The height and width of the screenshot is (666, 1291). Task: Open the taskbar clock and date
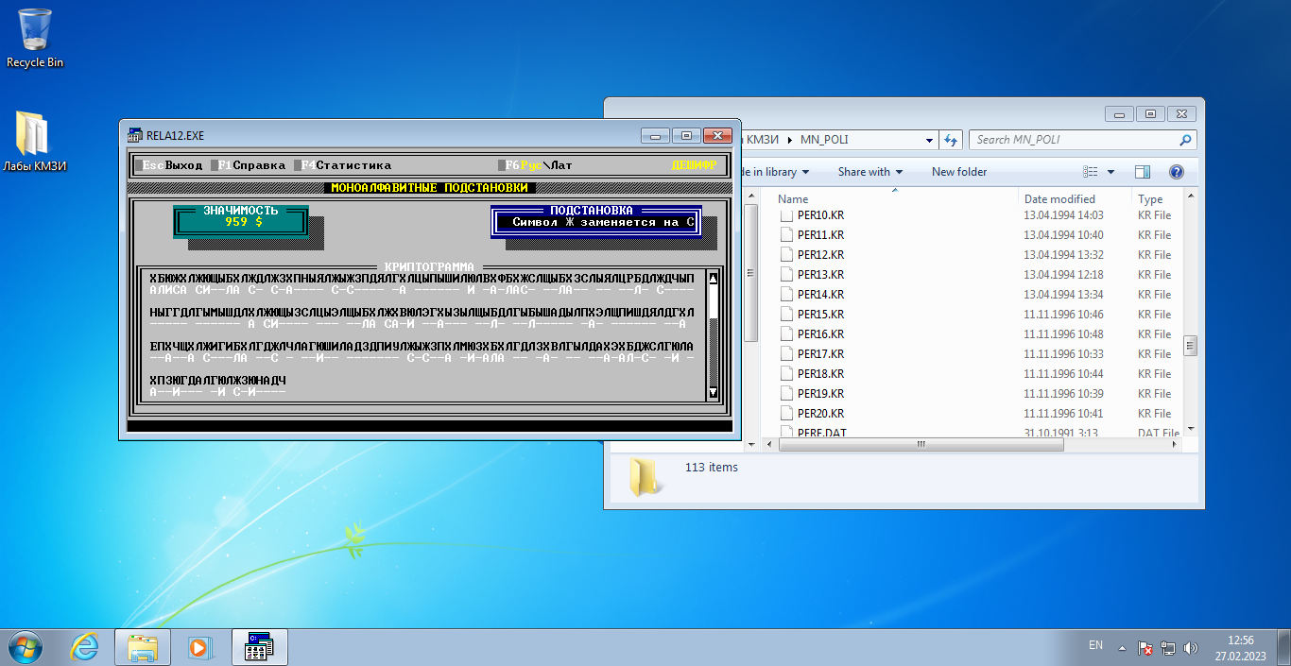tap(1240, 647)
